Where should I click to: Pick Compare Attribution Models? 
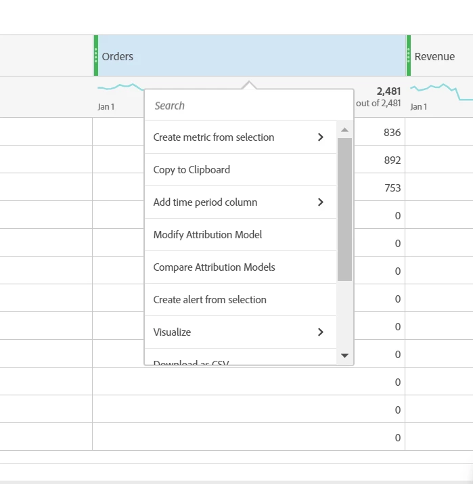pos(214,267)
